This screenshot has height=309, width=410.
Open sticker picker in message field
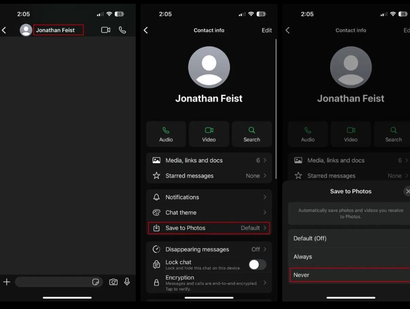pyautogui.click(x=96, y=282)
